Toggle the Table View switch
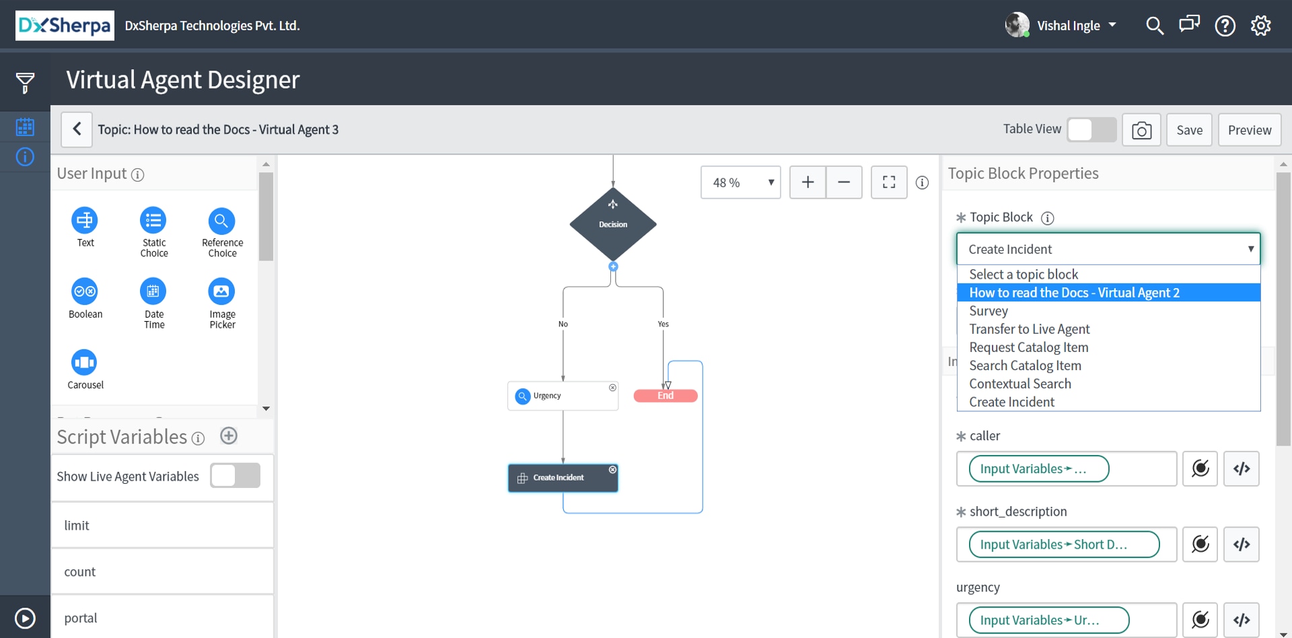The width and height of the screenshot is (1292, 638). [1091, 129]
